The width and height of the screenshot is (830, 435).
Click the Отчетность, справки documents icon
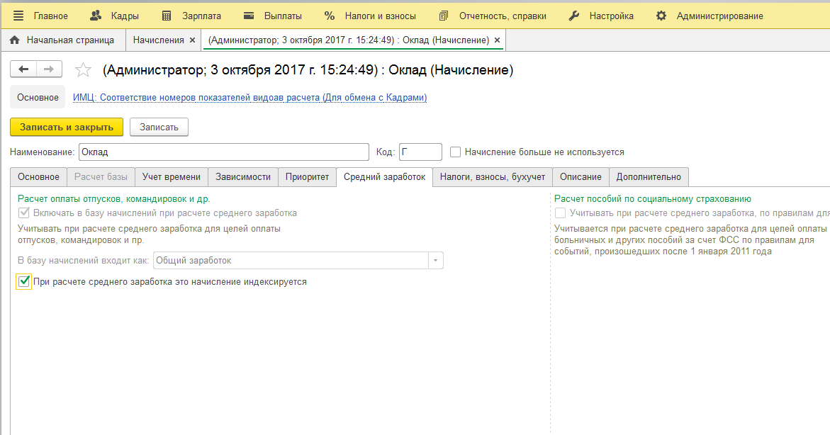point(444,16)
